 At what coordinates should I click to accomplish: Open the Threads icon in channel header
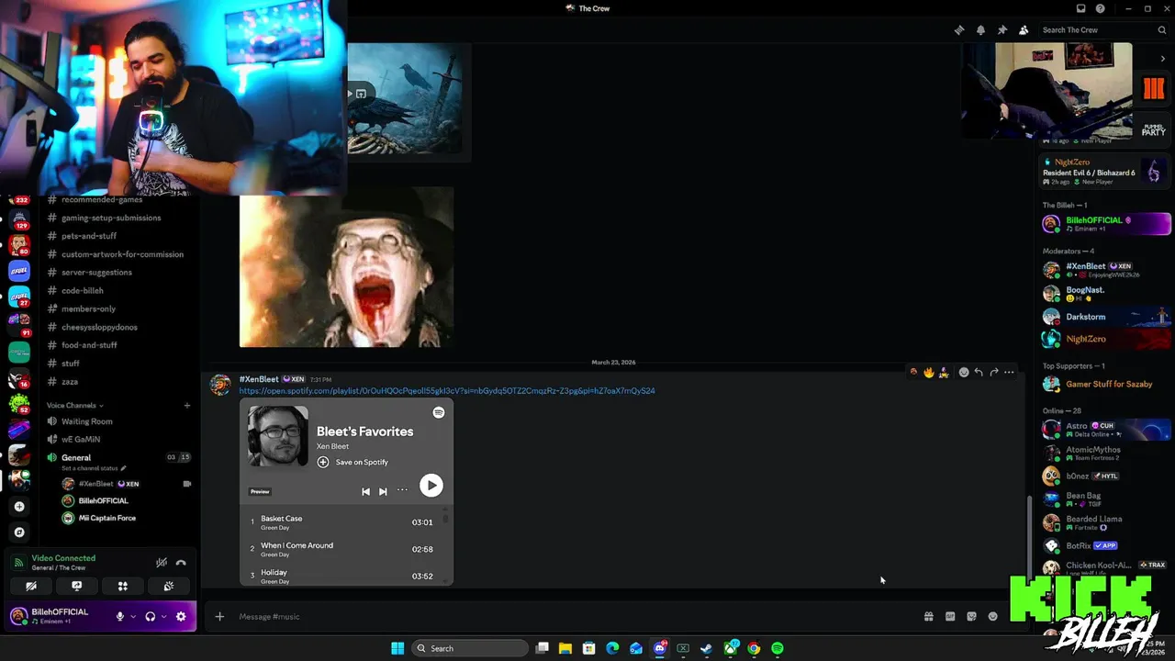click(959, 30)
